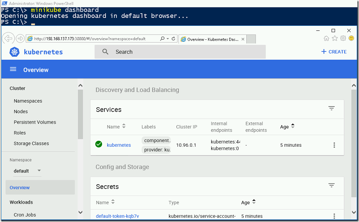
Task: Click the Cluster sidebar heading
Action: (17, 89)
